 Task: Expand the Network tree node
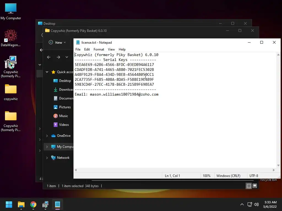click(x=47, y=158)
